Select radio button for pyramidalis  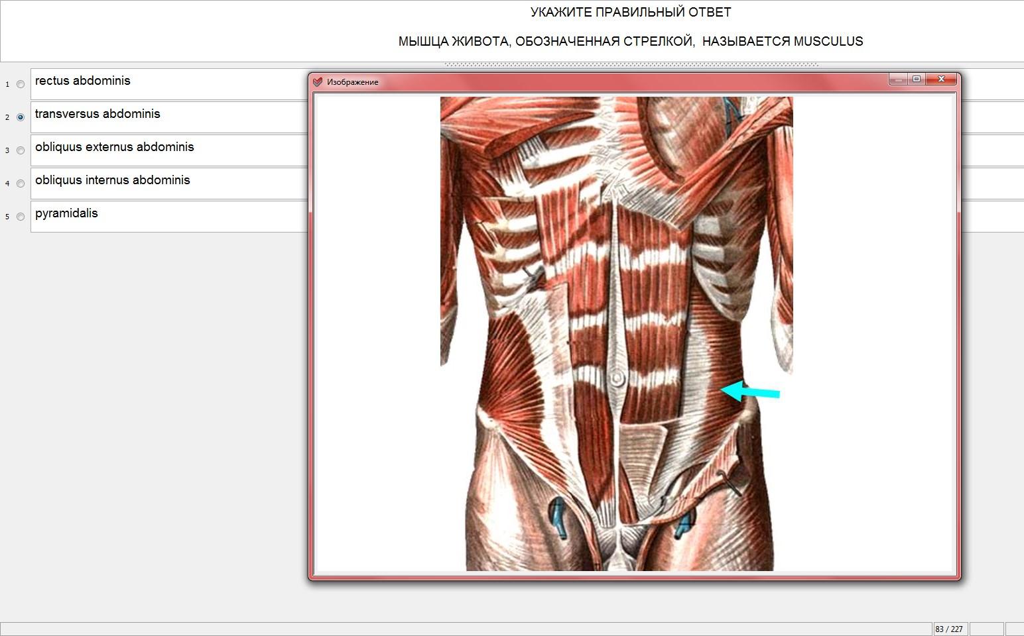click(x=21, y=217)
